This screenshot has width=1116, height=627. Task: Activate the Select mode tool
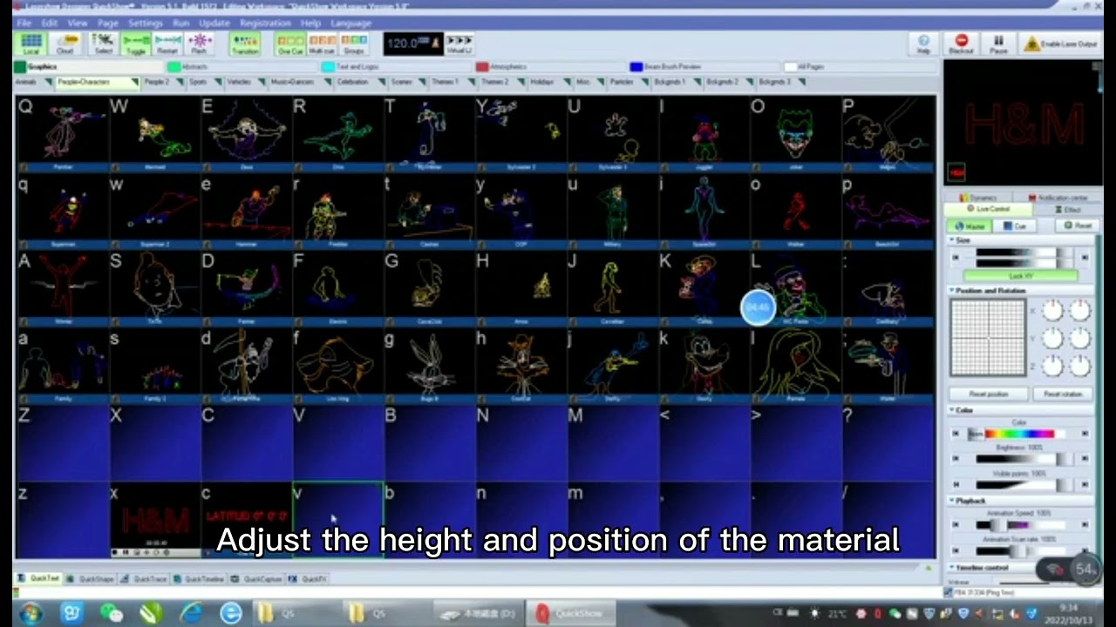click(x=104, y=44)
